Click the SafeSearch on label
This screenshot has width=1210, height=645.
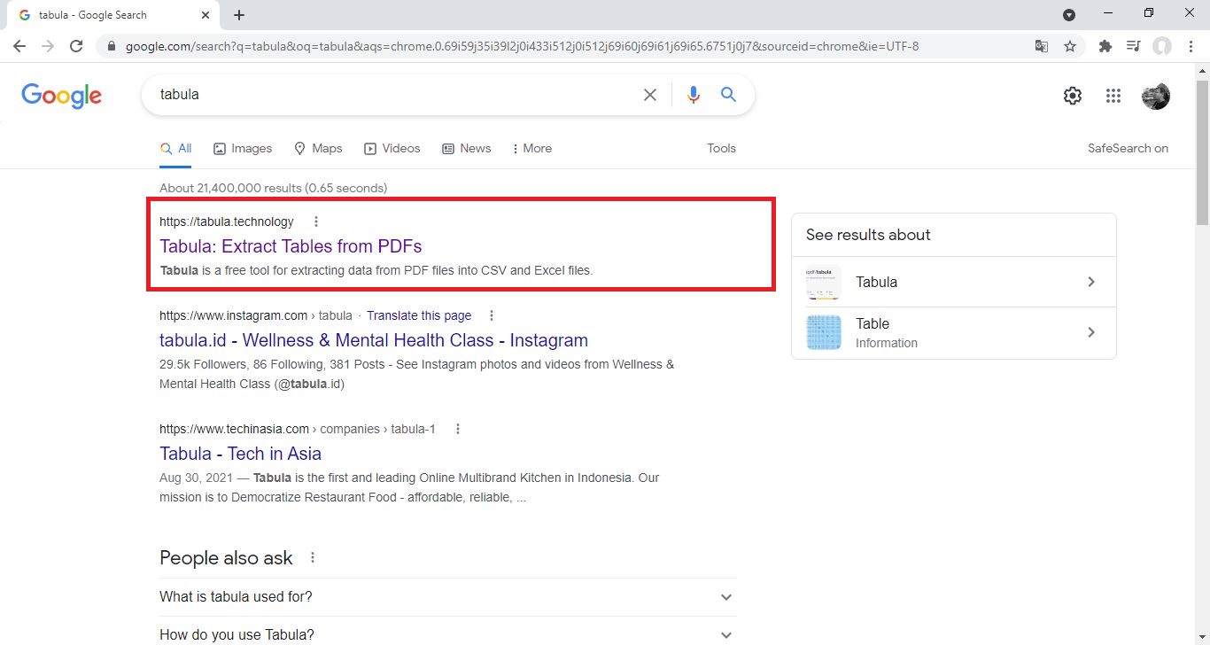1128,149
